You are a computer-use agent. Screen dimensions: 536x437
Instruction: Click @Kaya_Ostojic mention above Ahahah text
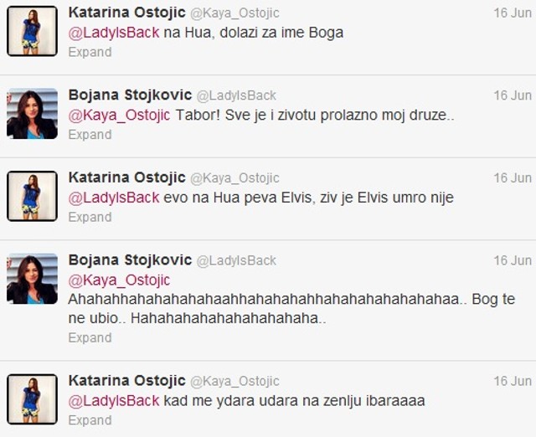coord(119,280)
